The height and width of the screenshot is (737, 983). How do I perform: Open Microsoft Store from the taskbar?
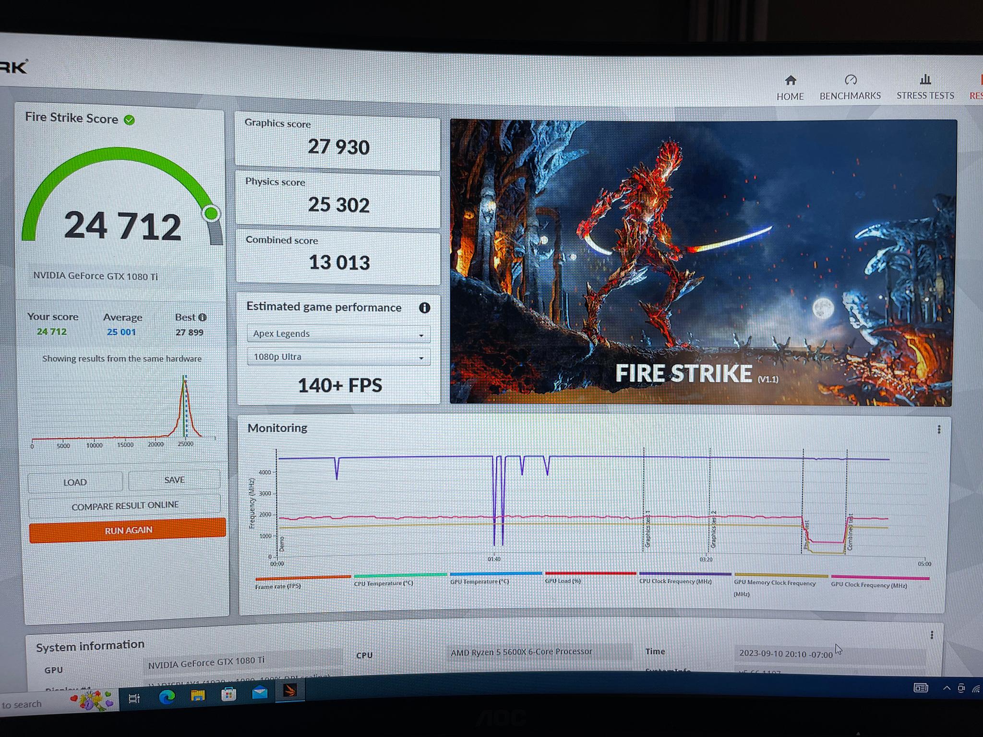tap(228, 693)
